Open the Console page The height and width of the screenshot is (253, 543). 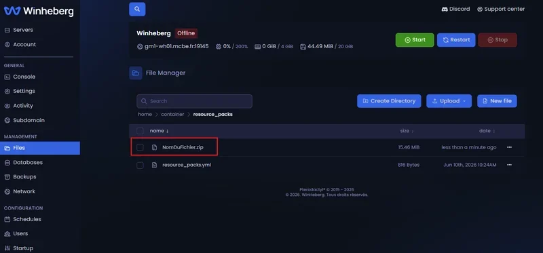pyautogui.click(x=20, y=77)
